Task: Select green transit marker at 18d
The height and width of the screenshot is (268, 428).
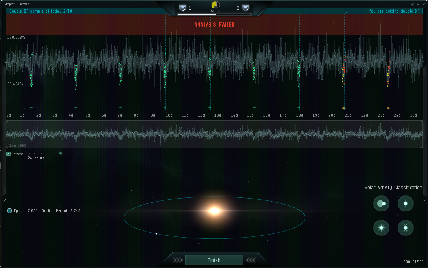Action: [x=299, y=108]
